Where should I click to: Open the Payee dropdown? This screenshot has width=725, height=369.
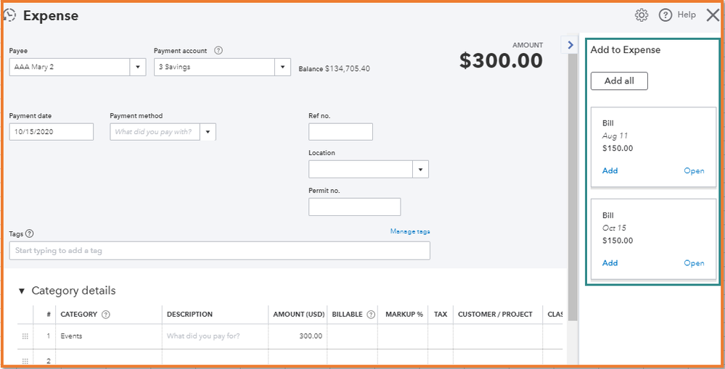coord(138,67)
